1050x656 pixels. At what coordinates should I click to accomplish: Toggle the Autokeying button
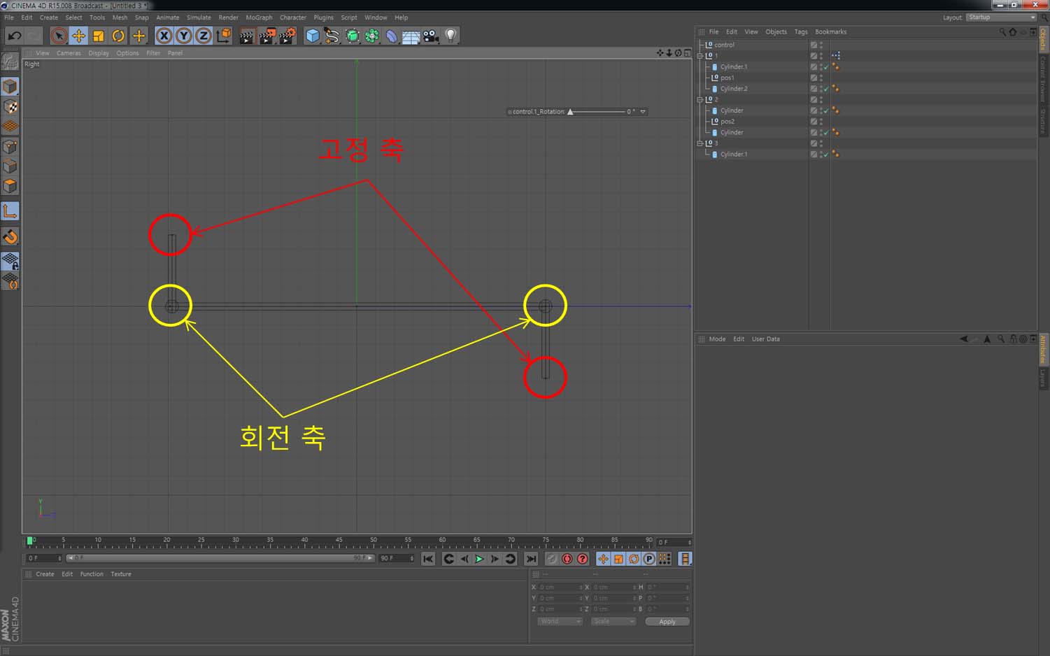[567, 559]
